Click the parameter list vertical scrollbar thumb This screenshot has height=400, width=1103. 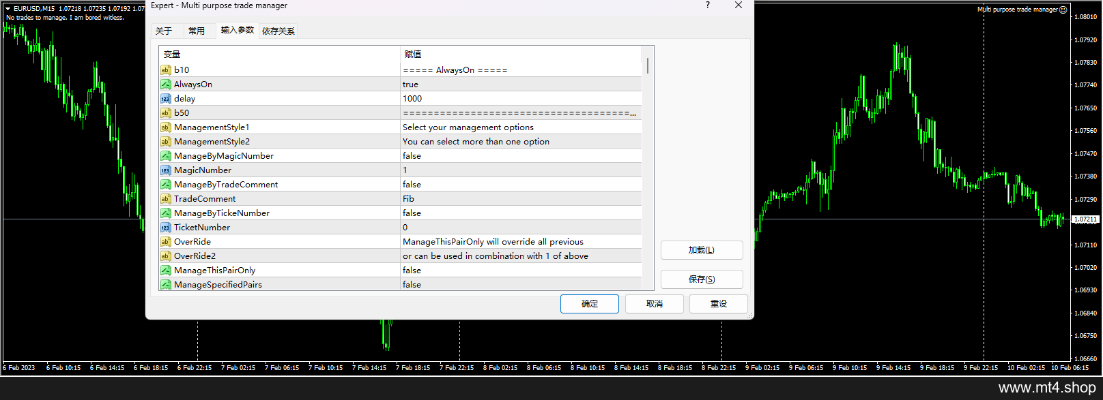pos(648,66)
